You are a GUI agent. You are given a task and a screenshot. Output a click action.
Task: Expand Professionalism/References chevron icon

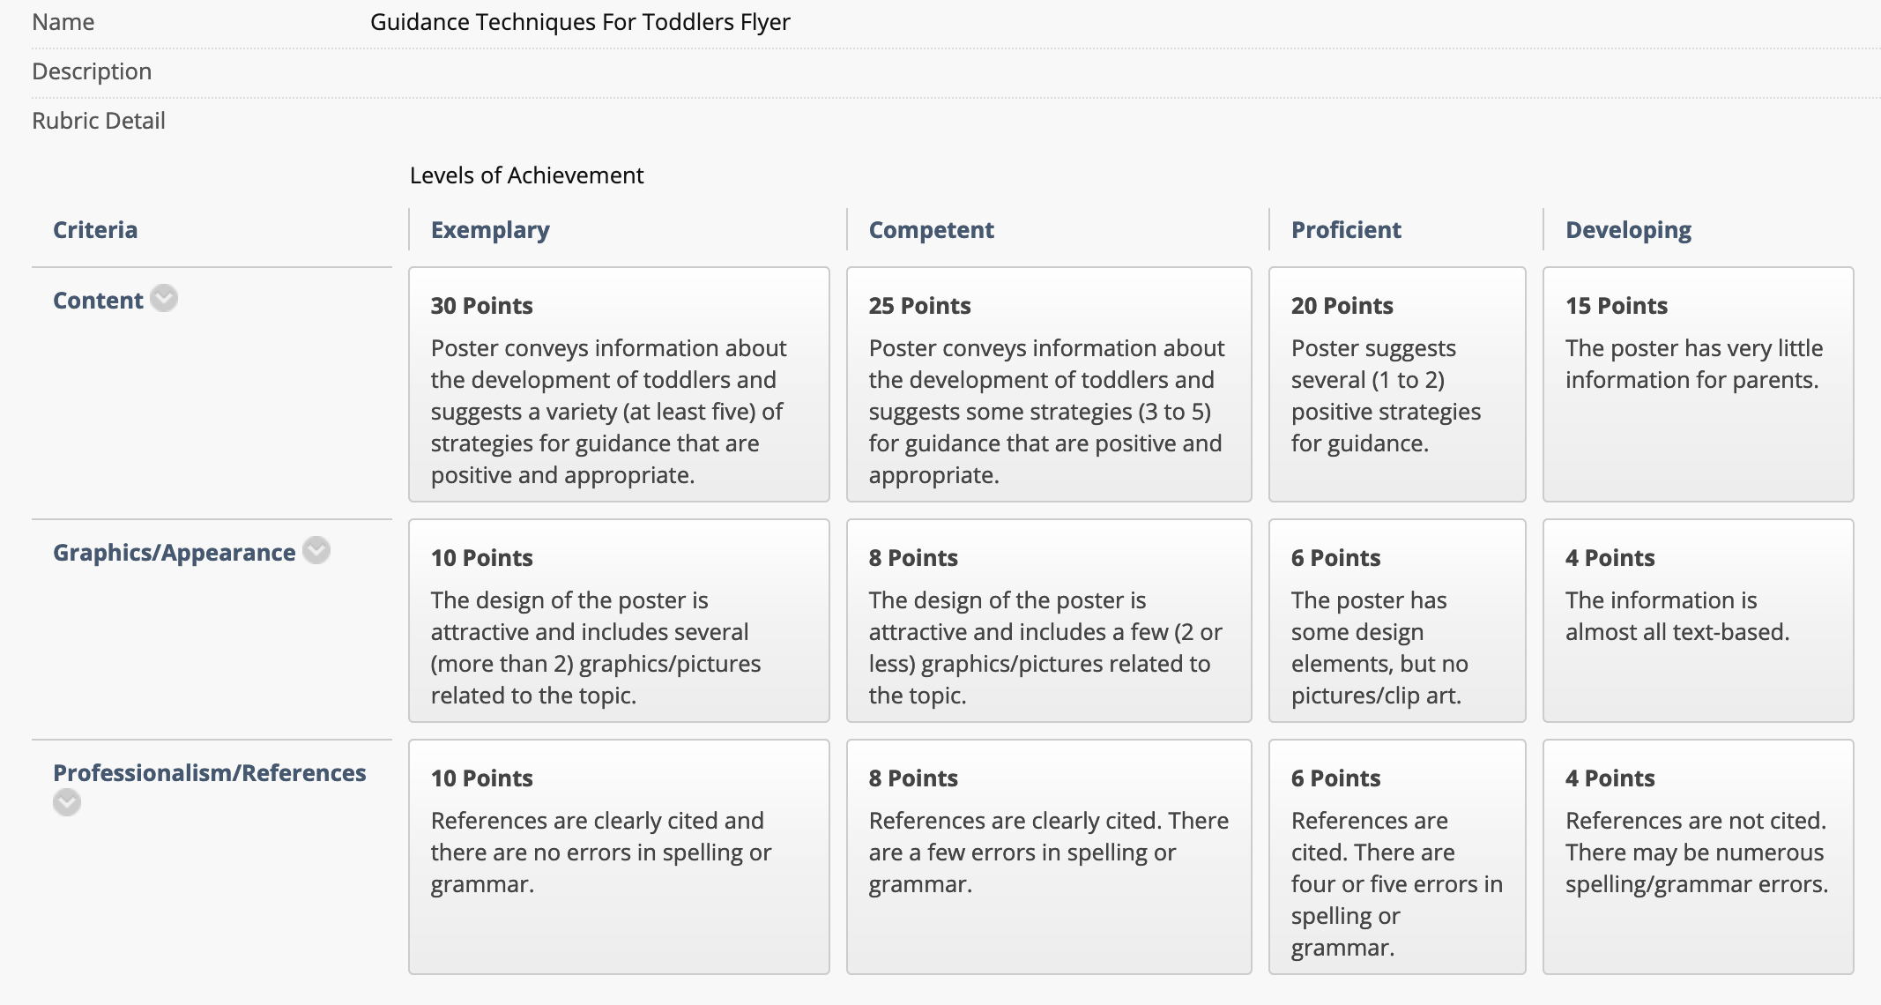coord(67,802)
